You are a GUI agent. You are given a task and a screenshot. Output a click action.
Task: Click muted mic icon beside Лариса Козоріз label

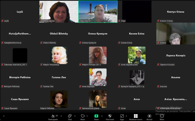[x=158, y=64]
